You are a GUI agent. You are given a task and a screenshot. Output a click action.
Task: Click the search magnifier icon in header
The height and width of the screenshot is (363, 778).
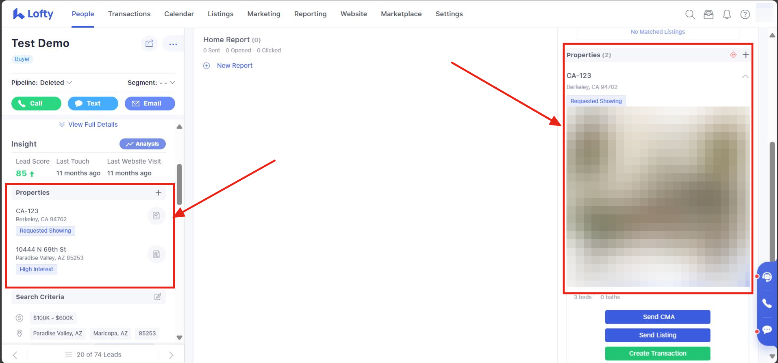[690, 14]
